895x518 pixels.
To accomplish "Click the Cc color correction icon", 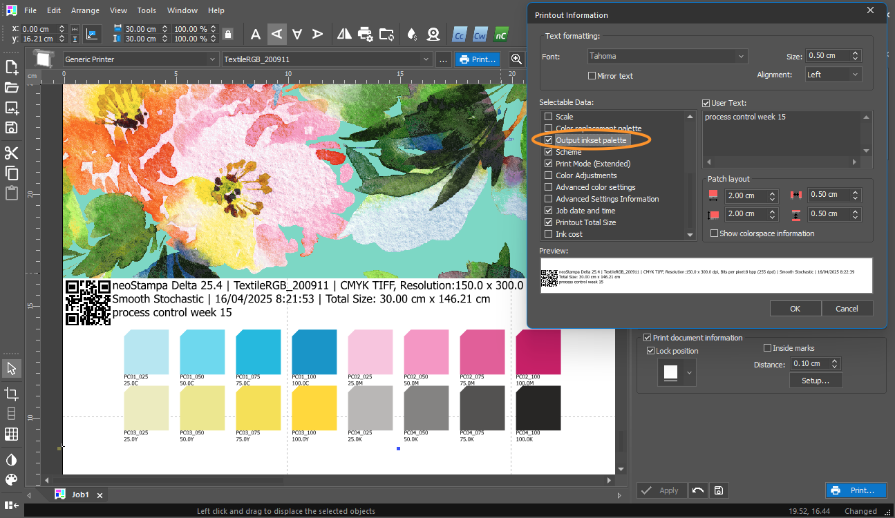I will click(458, 35).
